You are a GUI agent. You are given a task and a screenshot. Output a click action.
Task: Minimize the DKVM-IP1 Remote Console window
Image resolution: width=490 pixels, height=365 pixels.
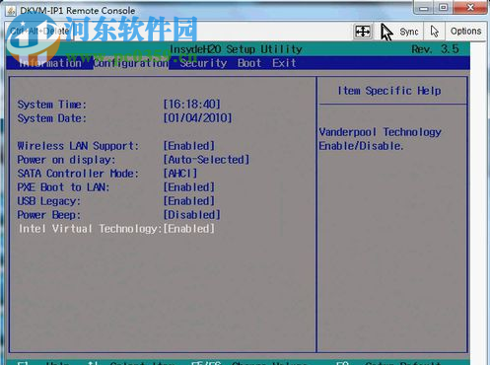click(x=423, y=8)
